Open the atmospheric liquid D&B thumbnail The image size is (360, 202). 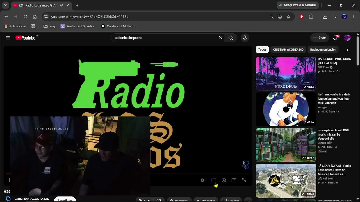pos(286,145)
